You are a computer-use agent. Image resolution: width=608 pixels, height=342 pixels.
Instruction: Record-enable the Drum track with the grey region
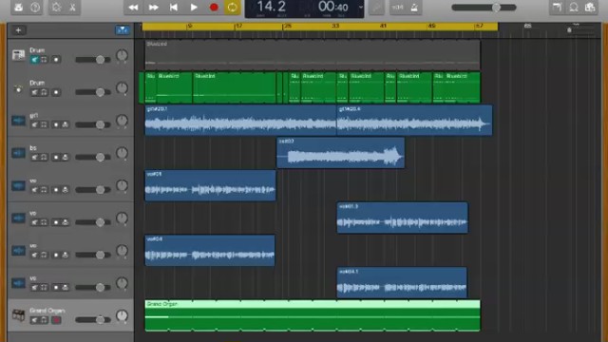[x=56, y=60]
